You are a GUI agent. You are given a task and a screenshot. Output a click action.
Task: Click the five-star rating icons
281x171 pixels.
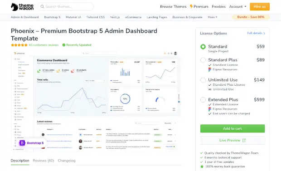coord(19,45)
